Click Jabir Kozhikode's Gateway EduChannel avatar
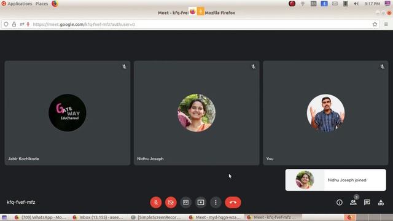393x221 pixels. (67, 113)
